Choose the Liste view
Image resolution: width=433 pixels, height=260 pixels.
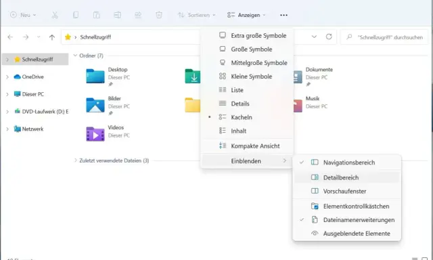click(247, 90)
